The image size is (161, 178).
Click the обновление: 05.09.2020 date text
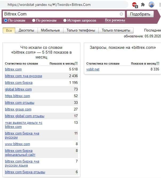(142, 36)
